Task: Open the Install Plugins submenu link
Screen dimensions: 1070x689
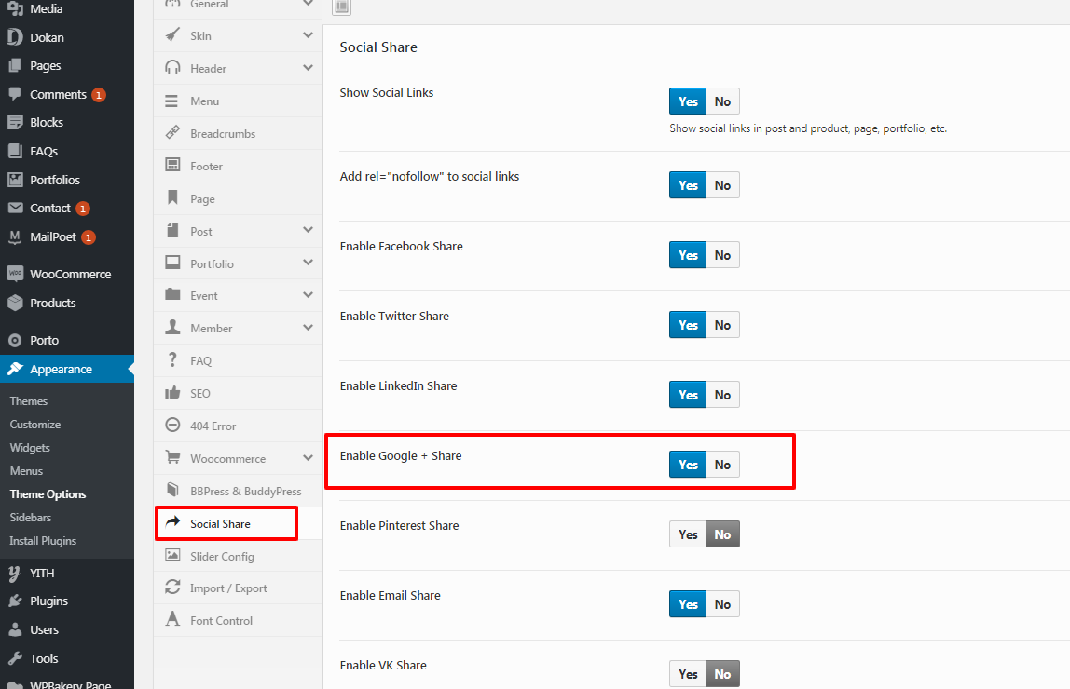Action: (43, 541)
